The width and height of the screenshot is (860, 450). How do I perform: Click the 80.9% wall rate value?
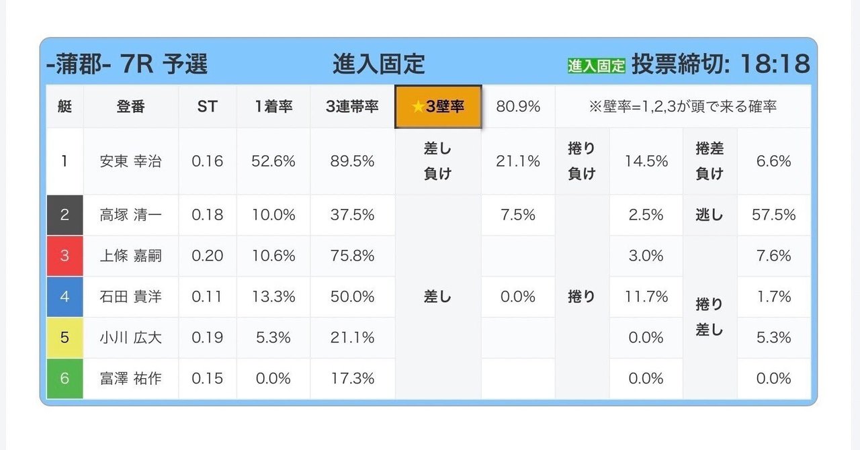tap(518, 107)
